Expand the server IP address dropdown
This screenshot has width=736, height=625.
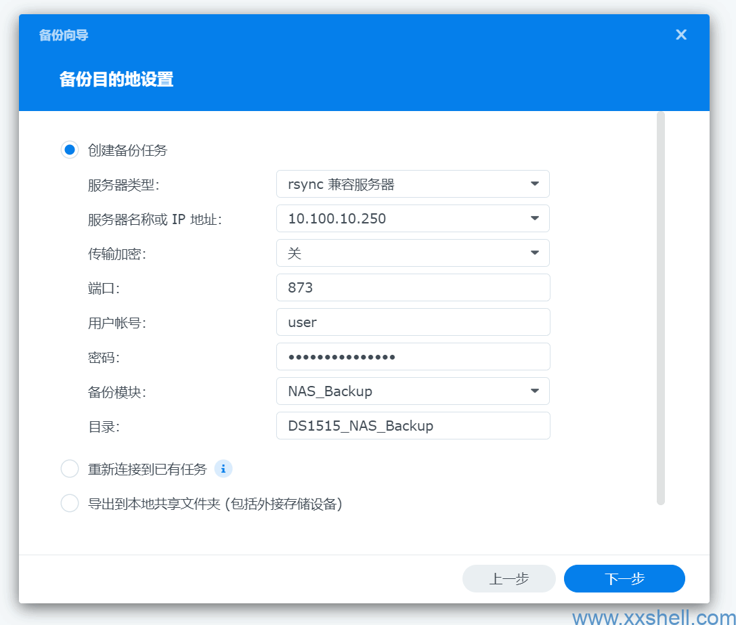(534, 219)
